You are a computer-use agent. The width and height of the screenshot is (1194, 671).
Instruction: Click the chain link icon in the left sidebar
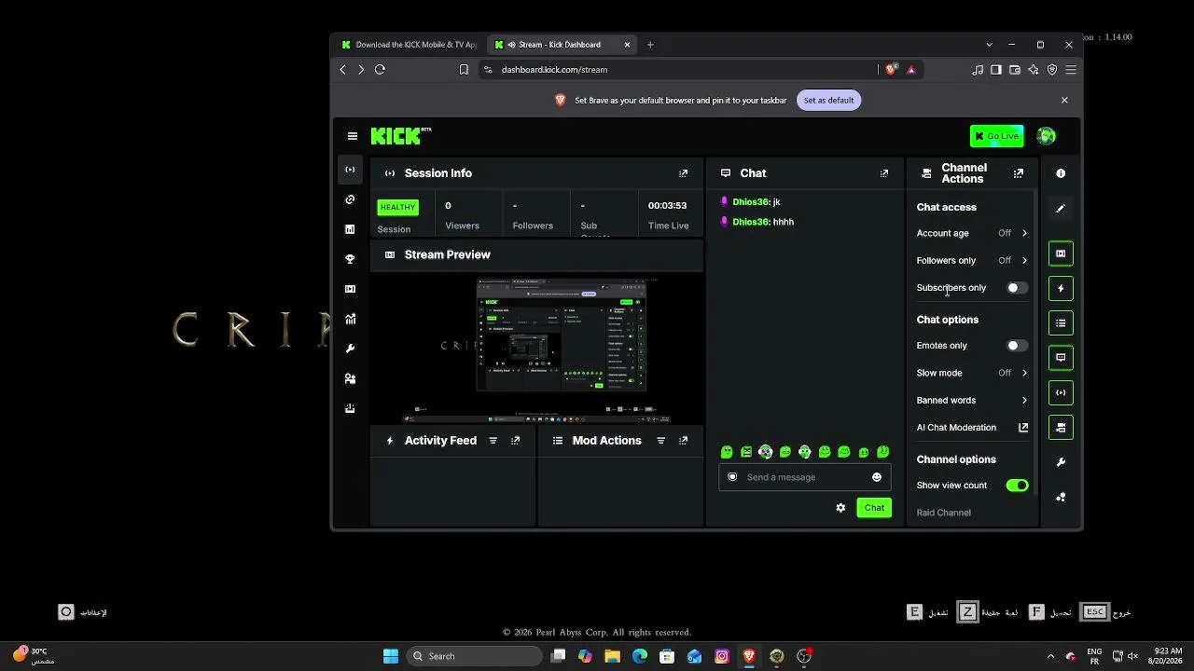point(350,199)
